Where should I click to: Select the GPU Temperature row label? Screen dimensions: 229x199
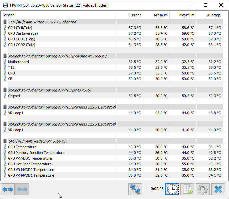coord(22,147)
